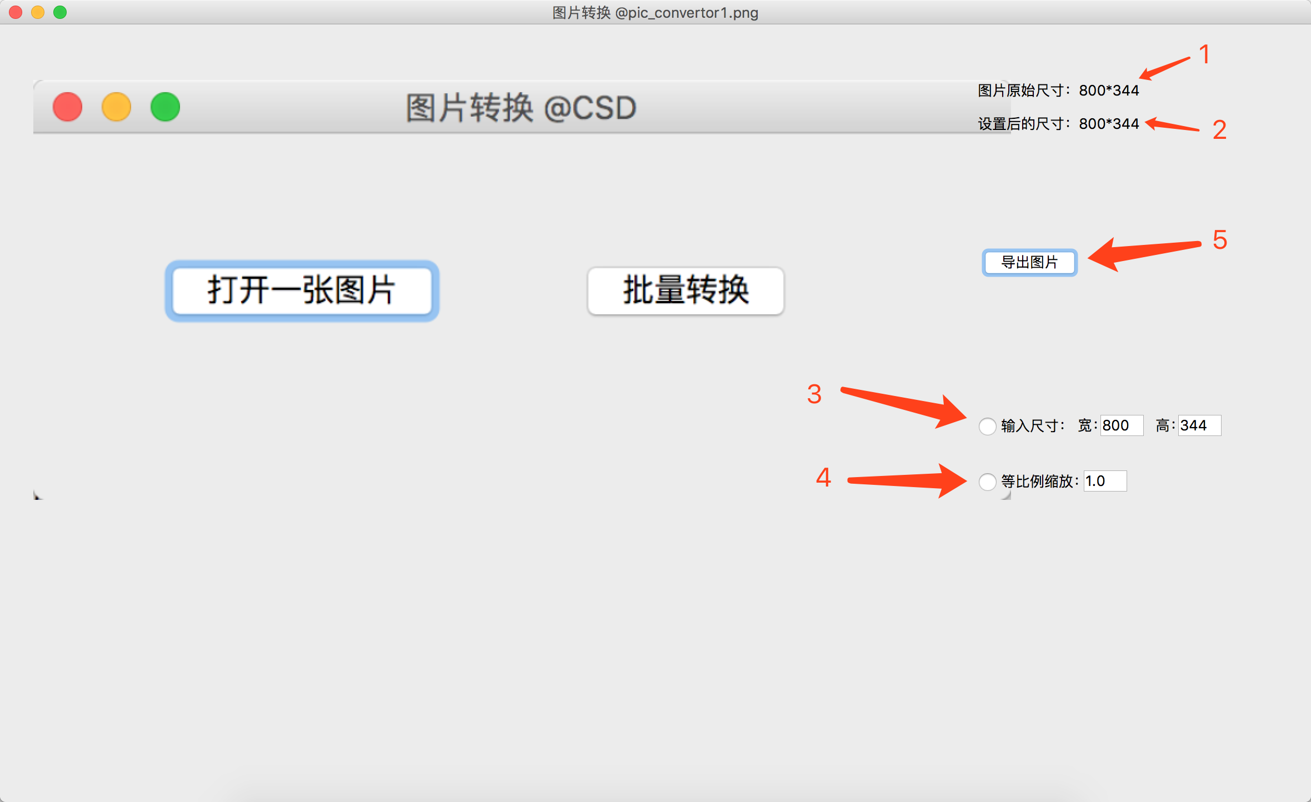Click the 设置后的尺寸 label text
Image resolution: width=1311 pixels, height=802 pixels.
pos(1022,124)
